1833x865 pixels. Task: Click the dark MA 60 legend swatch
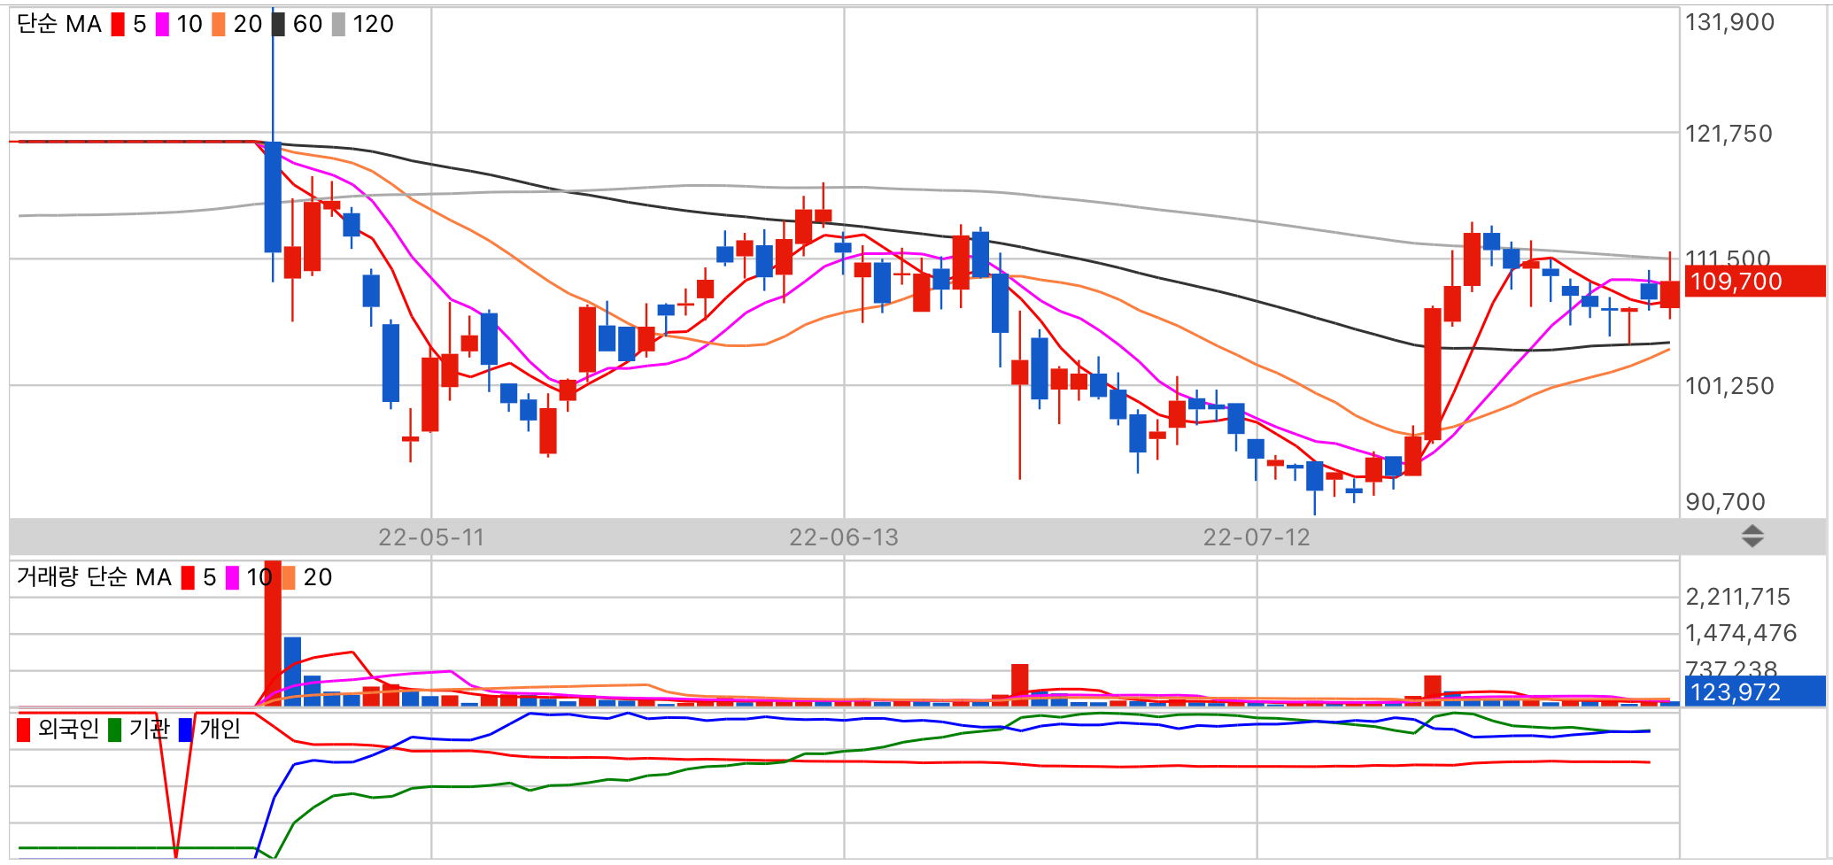pyautogui.click(x=278, y=24)
